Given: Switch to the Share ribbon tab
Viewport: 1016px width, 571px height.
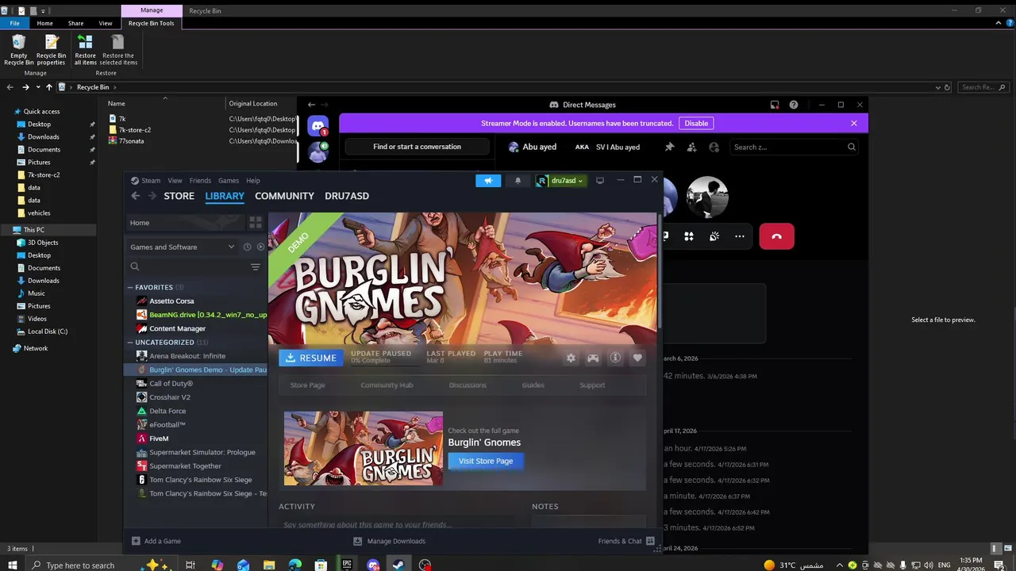Looking at the screenshot, I should pos(75,23).
